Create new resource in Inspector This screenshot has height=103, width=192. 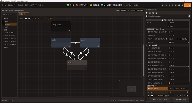coord(147,13)
